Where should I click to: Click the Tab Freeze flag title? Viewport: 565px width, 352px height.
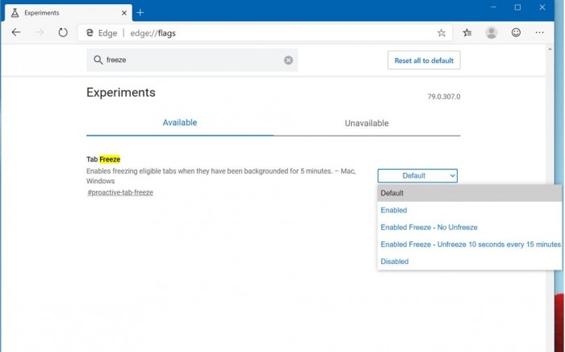(x=103, y=159)
